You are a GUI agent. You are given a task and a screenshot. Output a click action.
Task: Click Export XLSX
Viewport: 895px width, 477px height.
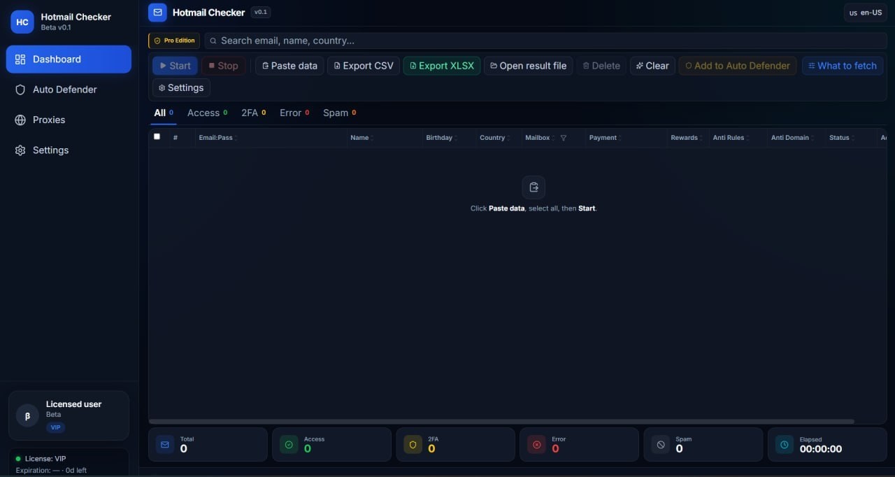click(442, 66)
